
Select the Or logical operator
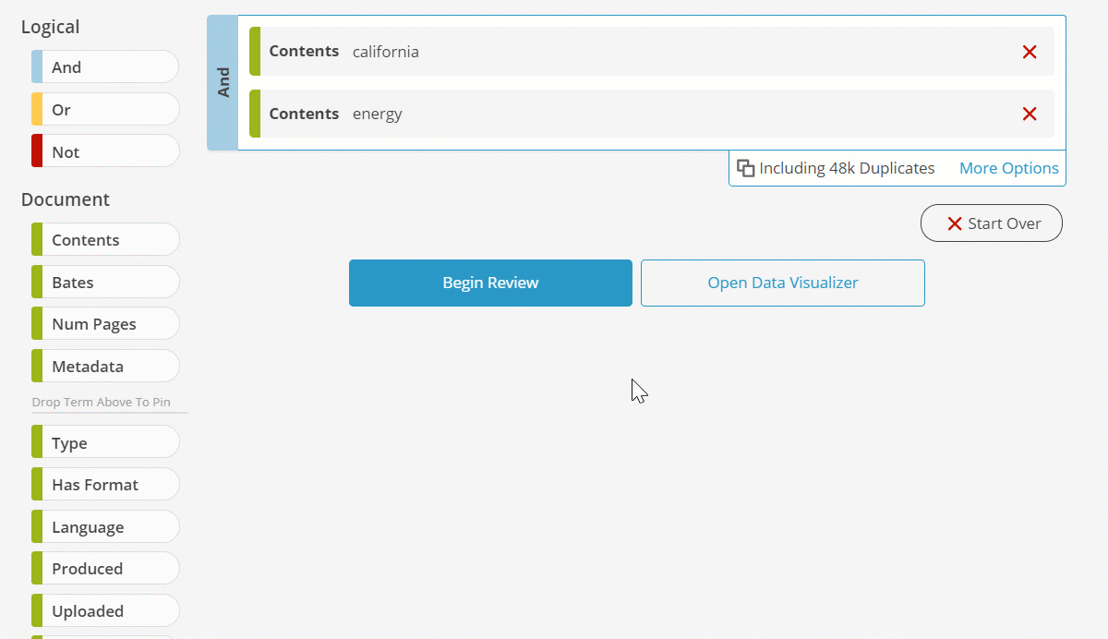105,110
